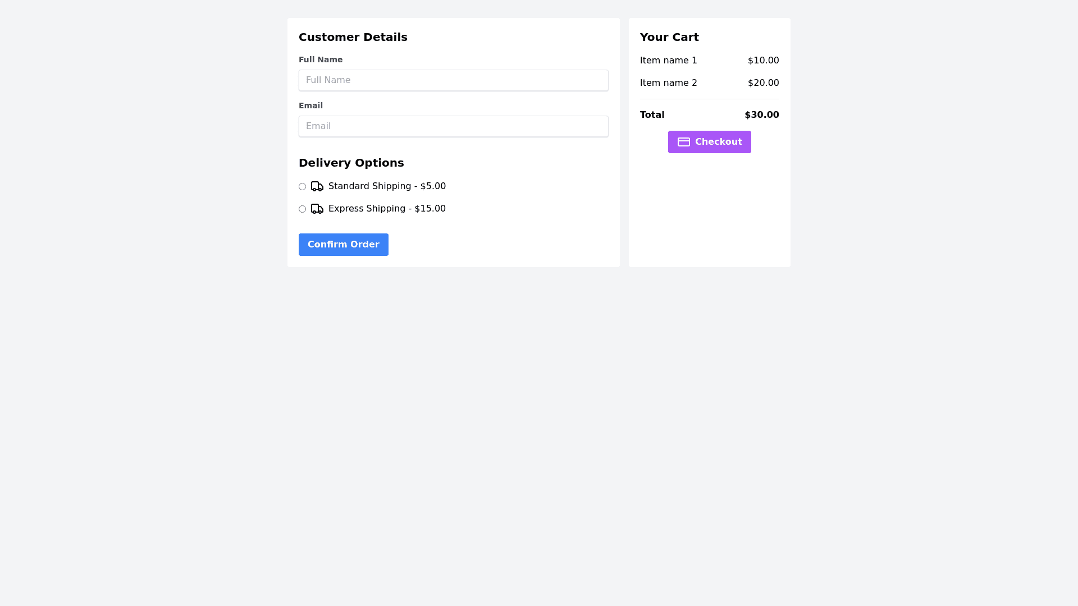Click the Email field label
The image size is (1078, 606).
point(310,105)
